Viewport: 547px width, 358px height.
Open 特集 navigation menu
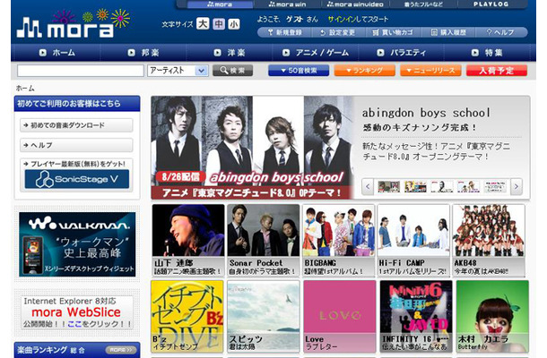(x=487, y=53)
